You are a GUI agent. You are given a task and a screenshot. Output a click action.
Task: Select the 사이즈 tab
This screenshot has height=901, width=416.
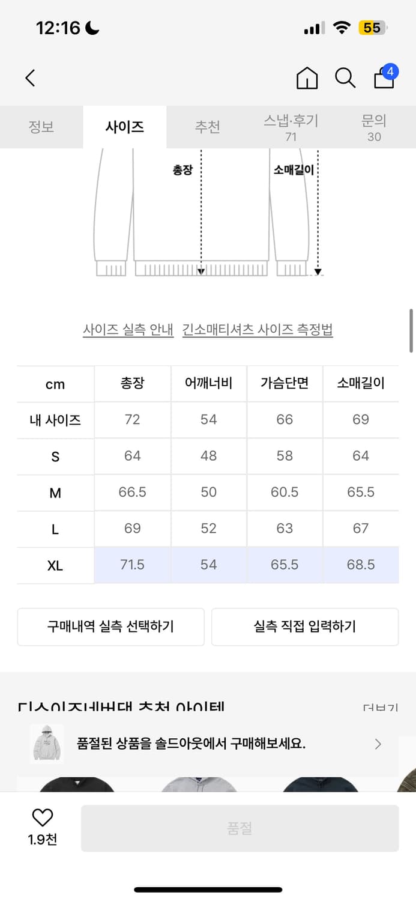[125, 127]
